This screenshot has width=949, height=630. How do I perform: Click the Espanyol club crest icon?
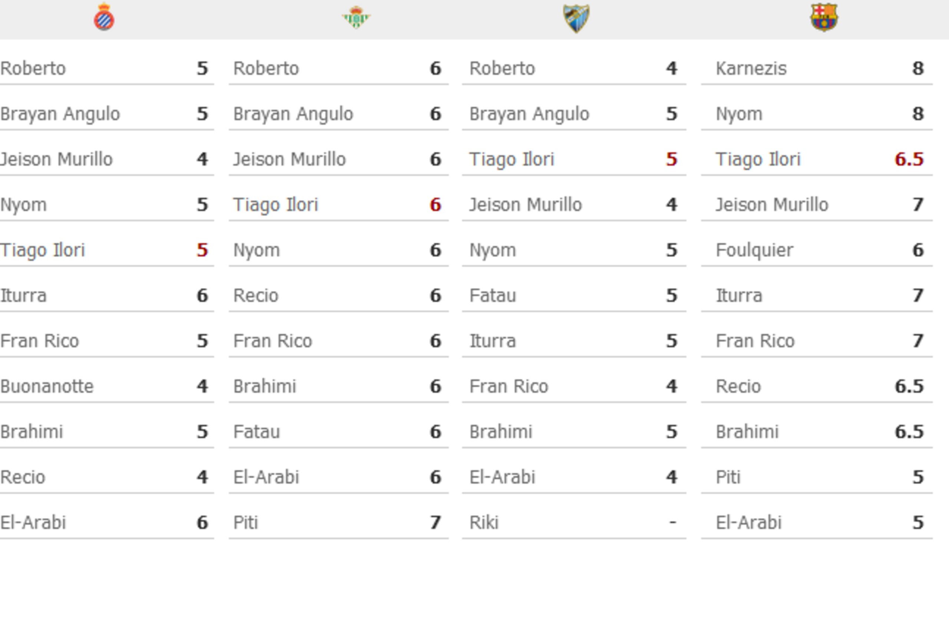[x=104, y=17]
